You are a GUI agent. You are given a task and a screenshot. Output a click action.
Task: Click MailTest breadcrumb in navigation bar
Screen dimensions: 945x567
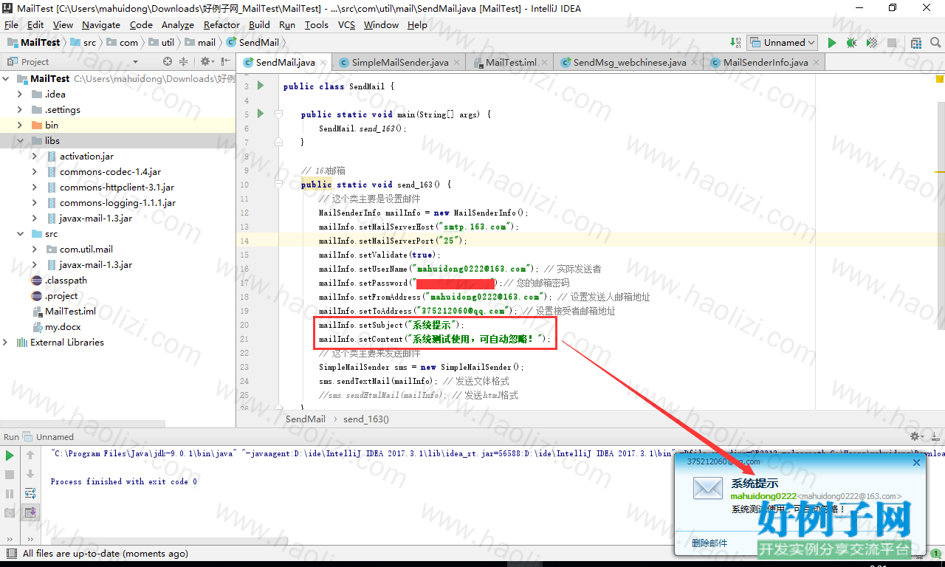click(x=33, y=42)
